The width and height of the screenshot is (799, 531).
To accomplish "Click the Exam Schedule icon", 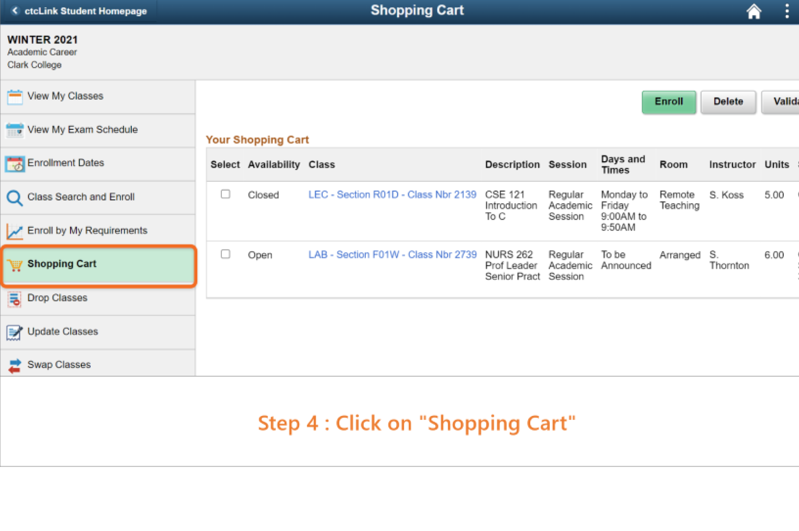I will 15,130.
